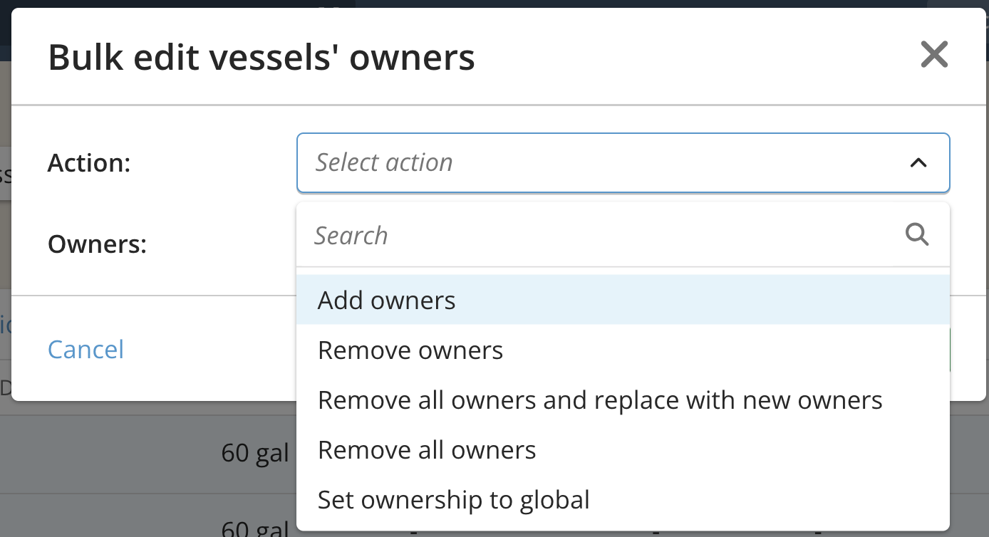This screenshot has height=537, width=989.
Task: Click the Action: field label
Action: pyautogui.click(x=89, y=163)
